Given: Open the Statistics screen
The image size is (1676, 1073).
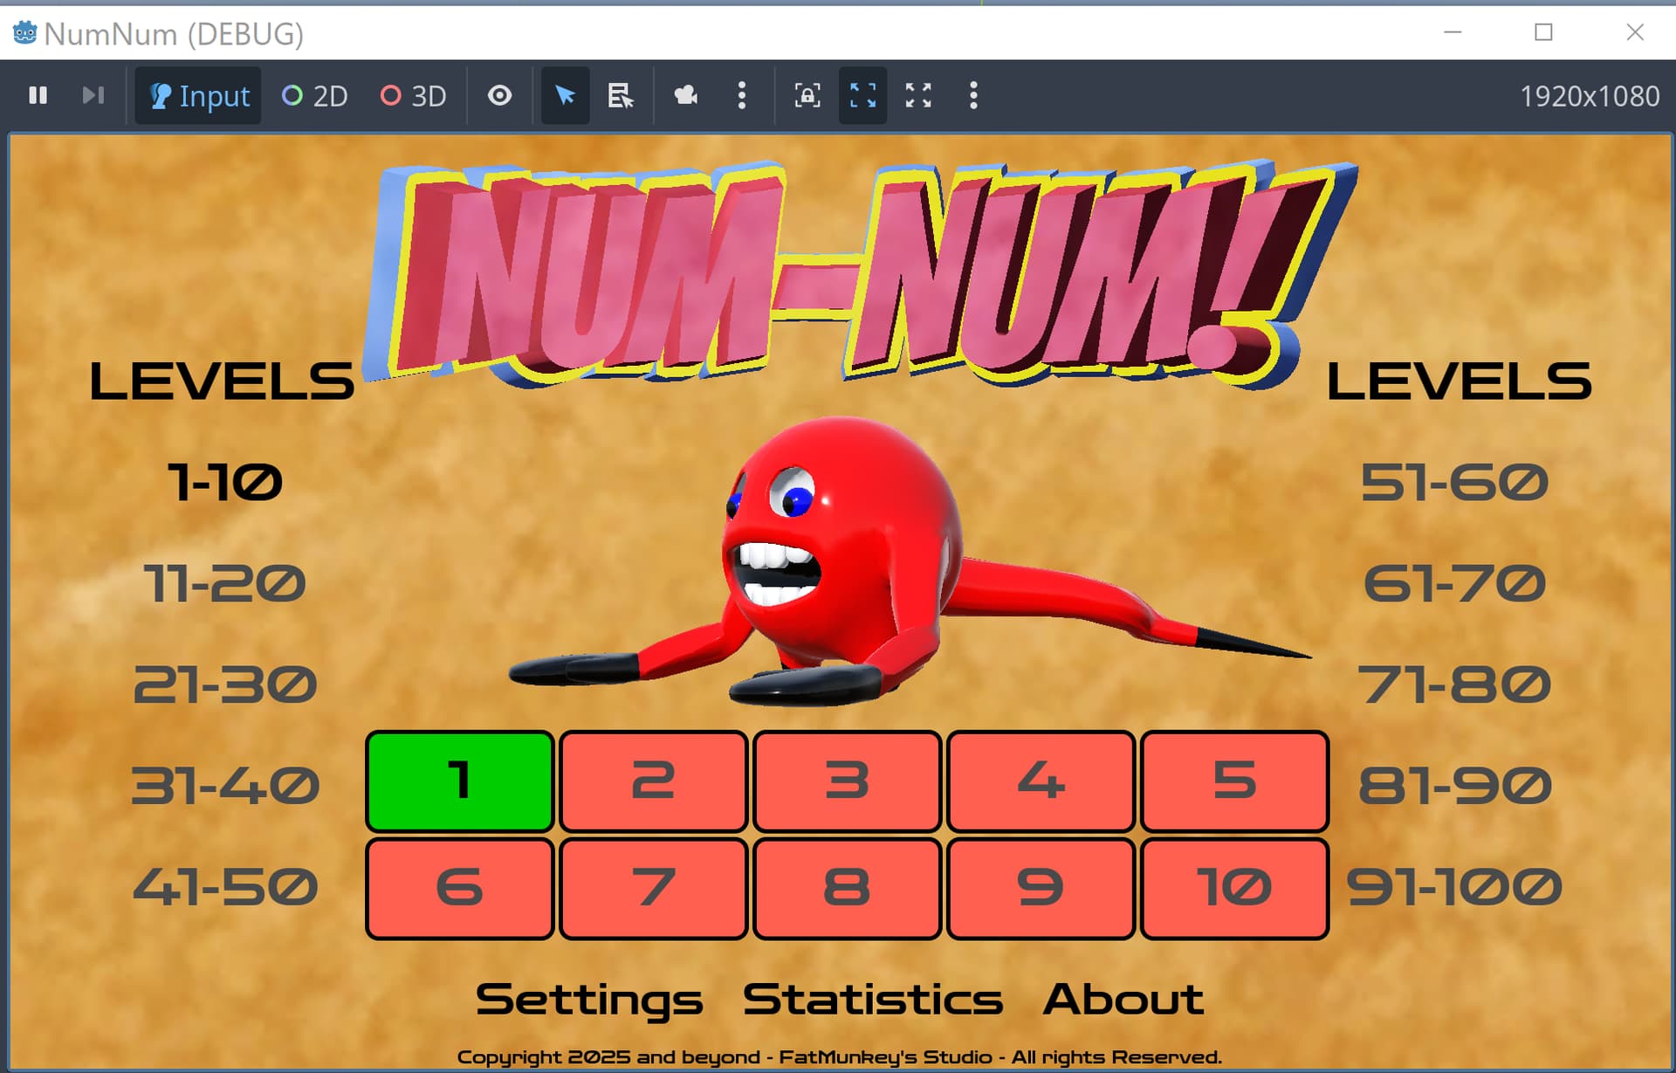Looking at the screenshot, I should point(873,1000).
